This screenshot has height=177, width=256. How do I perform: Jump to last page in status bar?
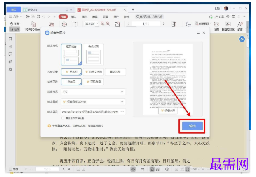68,169
